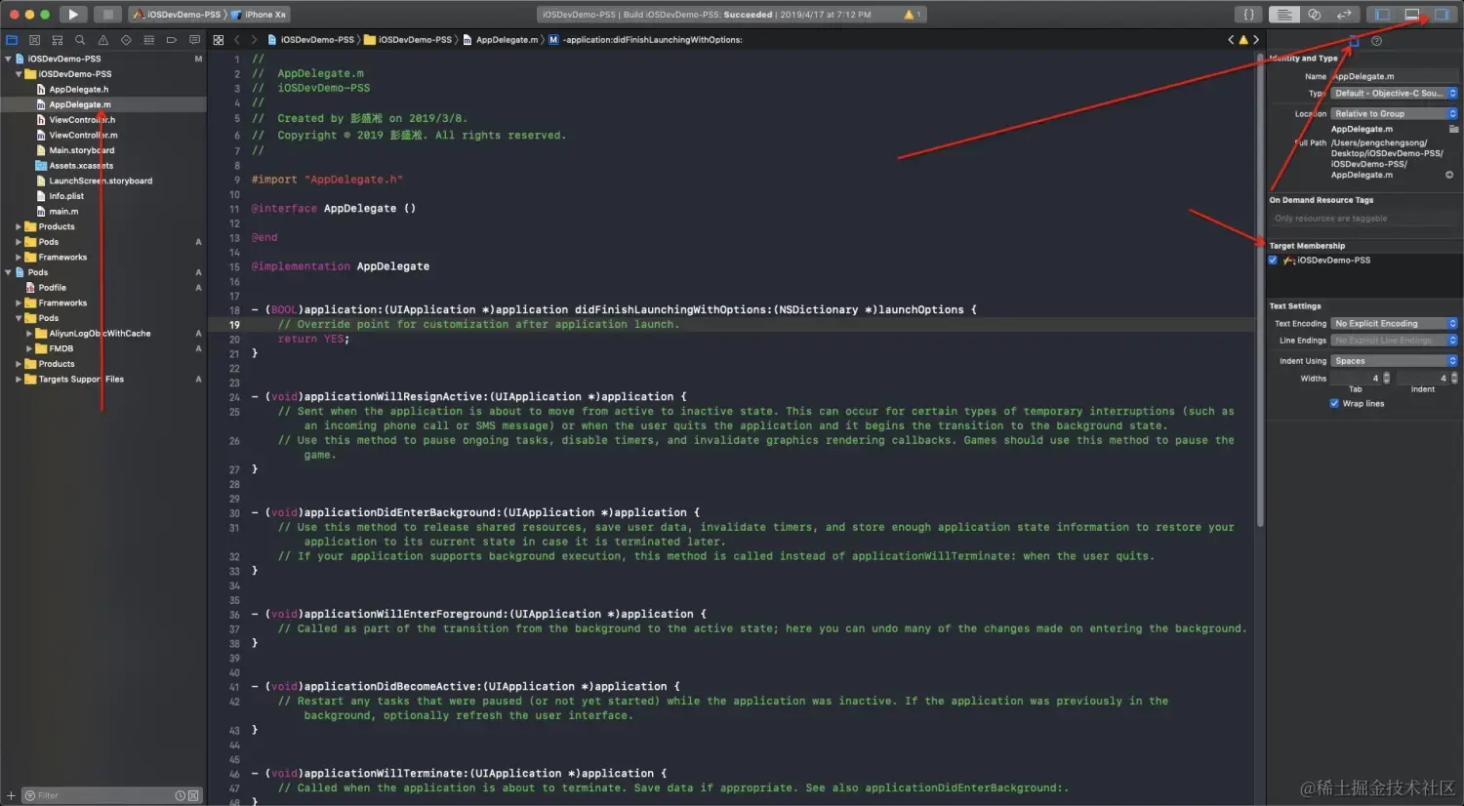The height and width of the screenshot is (806, 1464).
Task: Expand Targets Support Files group
Action: [x=19, y=380]
